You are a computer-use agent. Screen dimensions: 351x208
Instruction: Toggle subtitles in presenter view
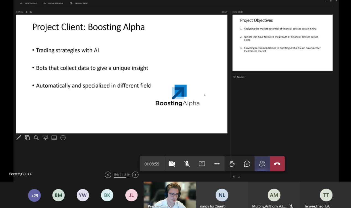[x=54, y=138]
